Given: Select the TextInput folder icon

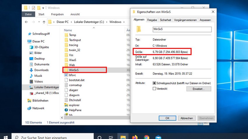Looking at the screenshot, I should pyautogui.click(x=66, y=40).
